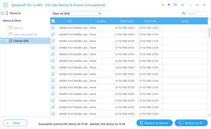The height and width of the screenshot is (129, 211).
Task: Uncheck the Calendar (939) checkbox
Action: (7, 41)
